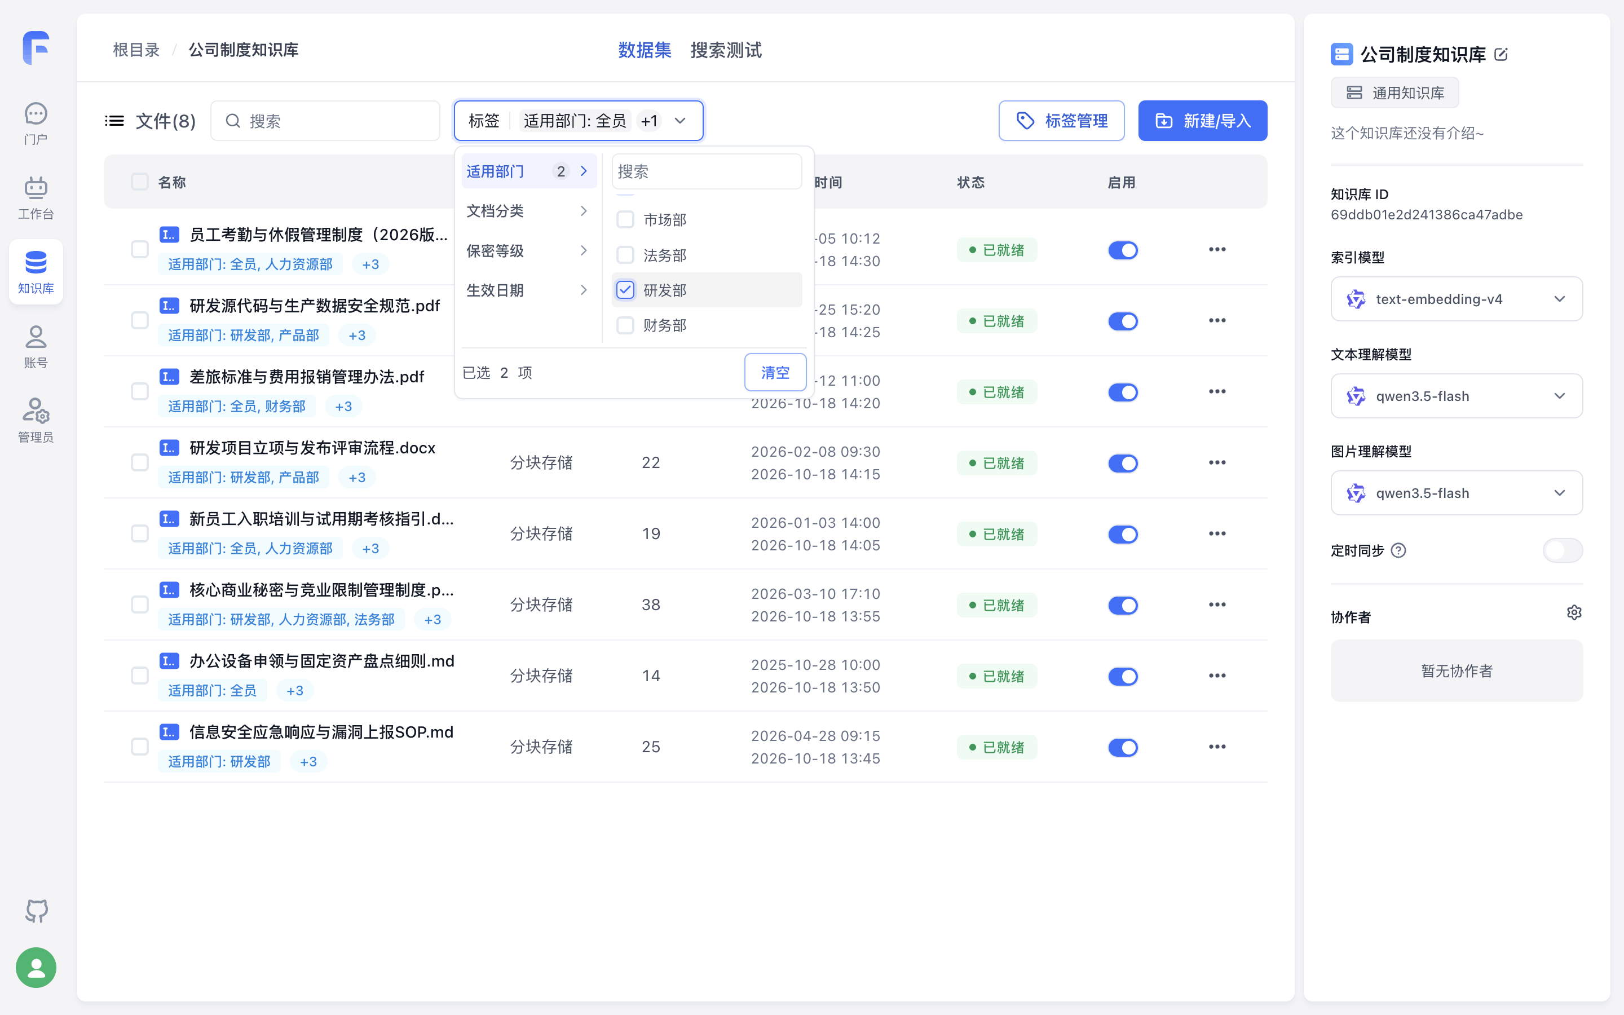Screen dimensions: 1624x1015
Task: Go to 根目录 breadcrumb link
Action: pos(136,50)
